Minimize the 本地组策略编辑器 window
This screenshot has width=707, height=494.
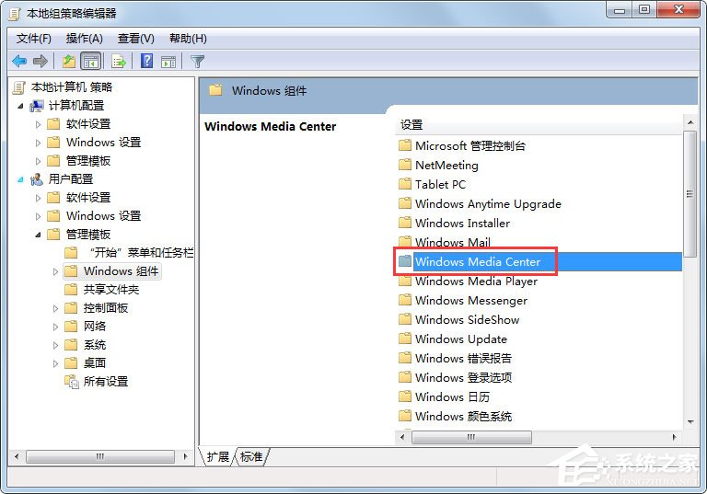(619, 10)
